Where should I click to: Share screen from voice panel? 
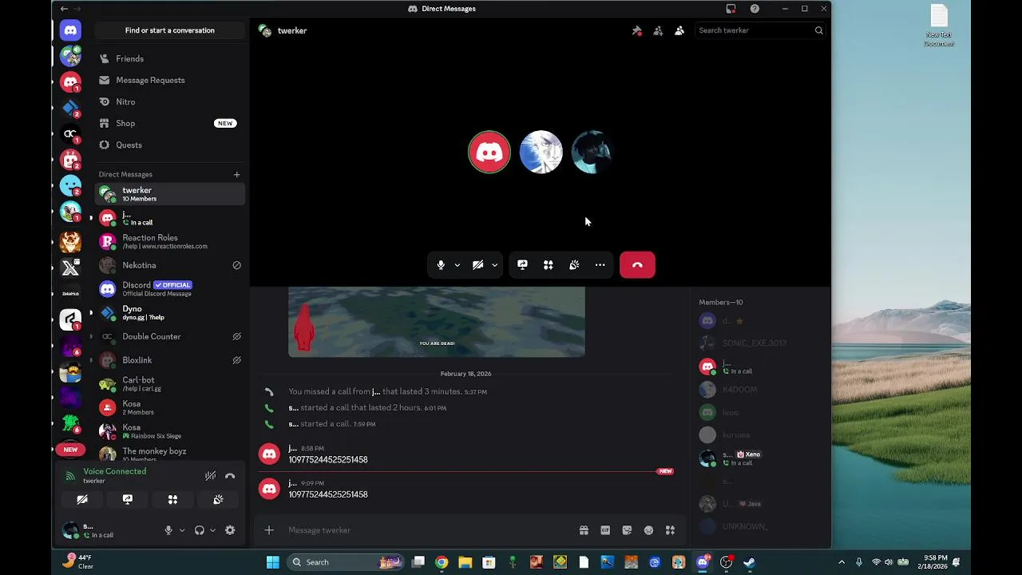128,499
